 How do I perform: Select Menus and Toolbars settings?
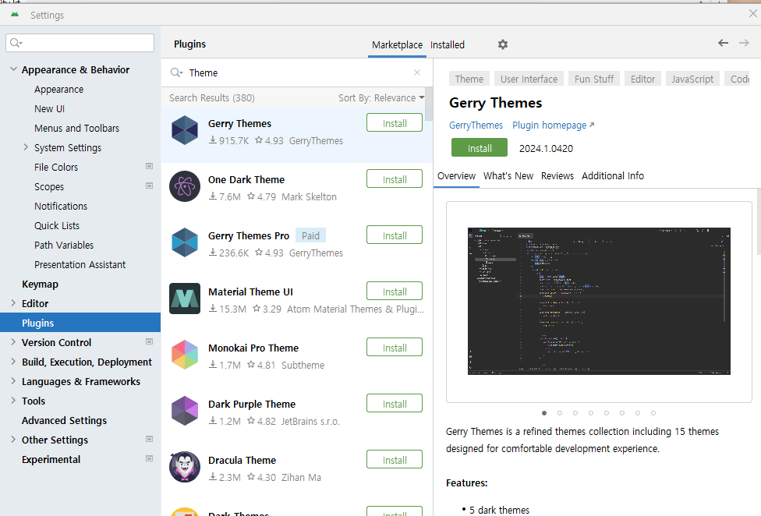tap(76, 128)
